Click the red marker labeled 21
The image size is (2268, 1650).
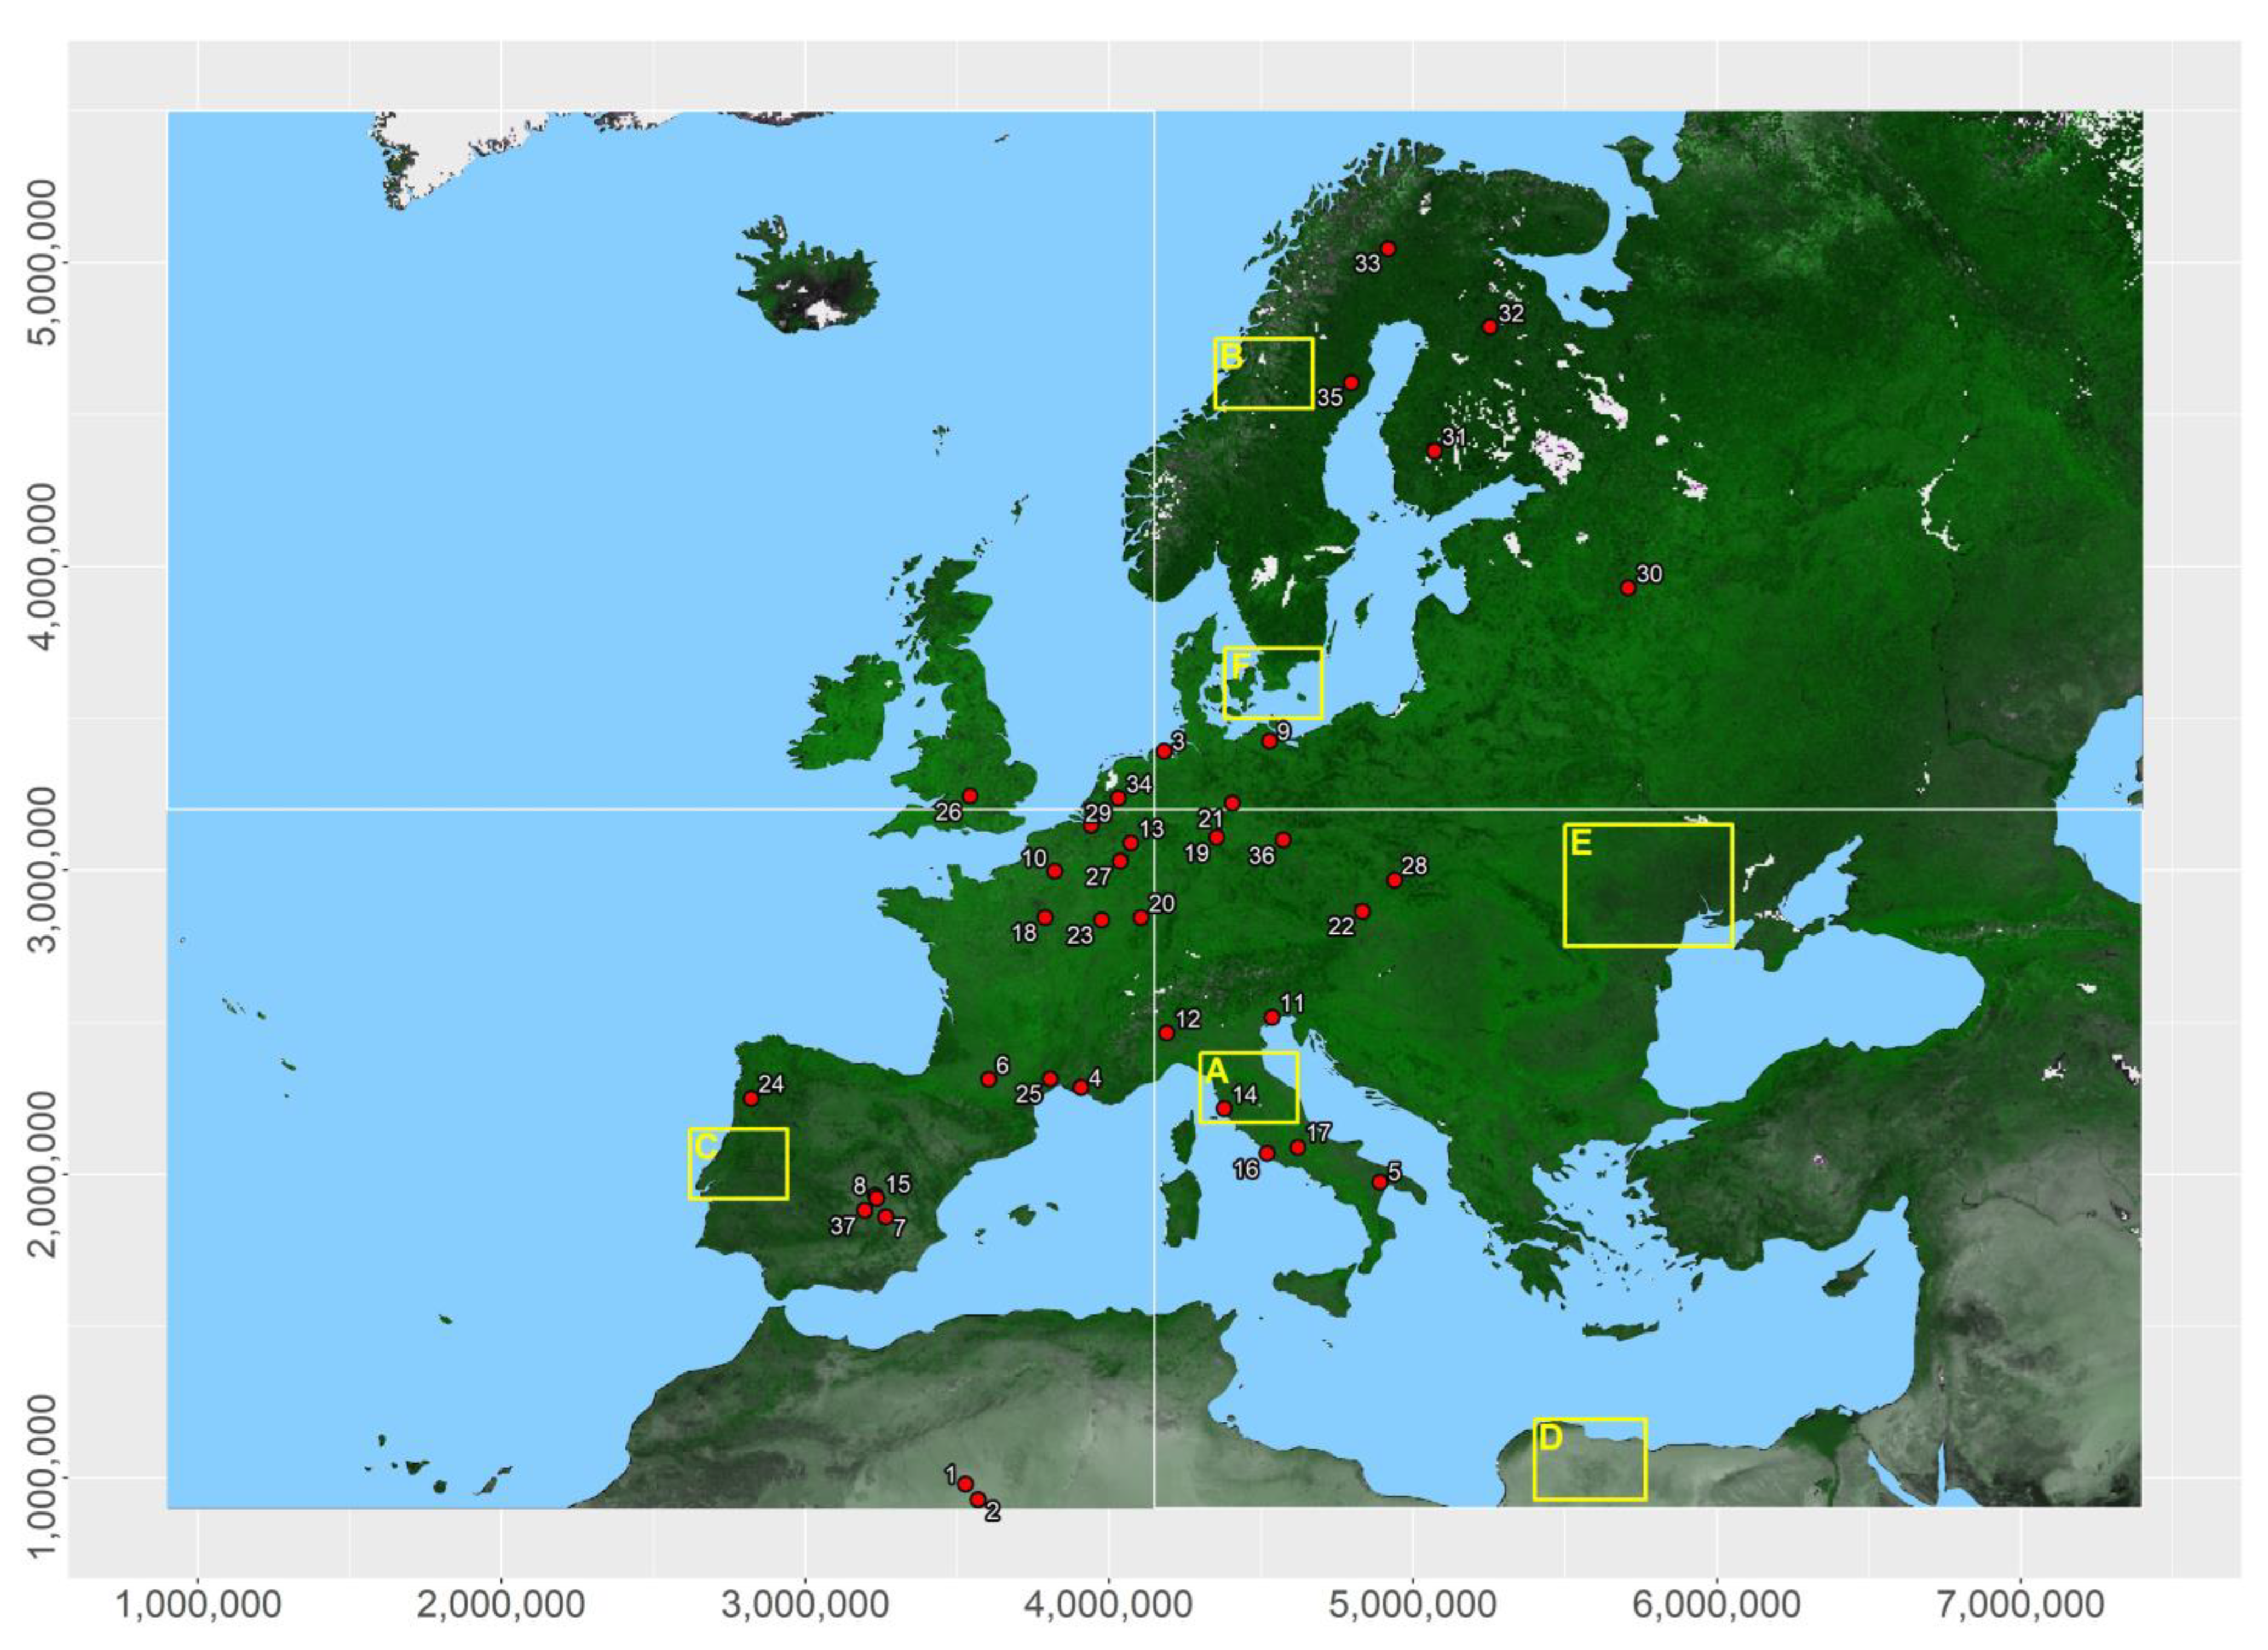click(x=1232, y=803)
